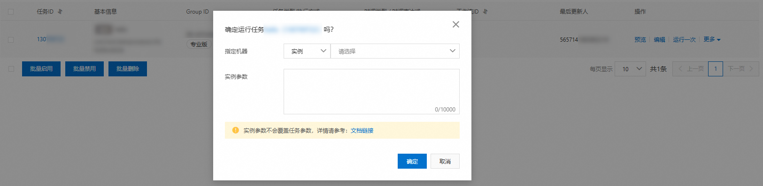
Task: Click the 0/10000 character counter
Action: coord(445,110)
